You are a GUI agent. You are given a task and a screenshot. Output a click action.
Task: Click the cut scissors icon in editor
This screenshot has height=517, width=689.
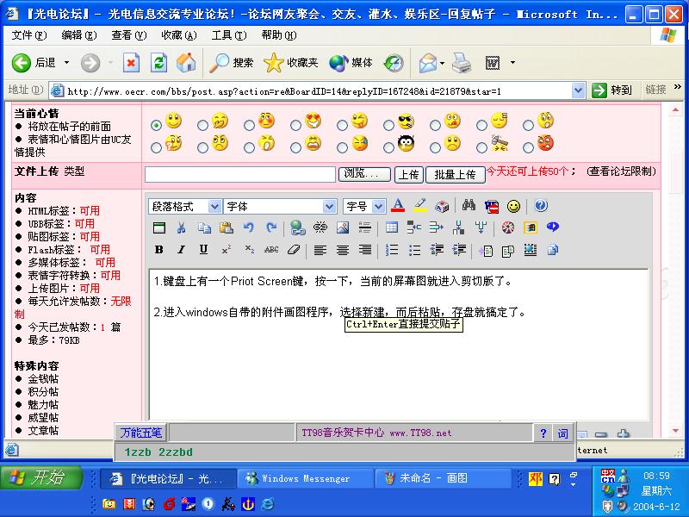(181, 227)
